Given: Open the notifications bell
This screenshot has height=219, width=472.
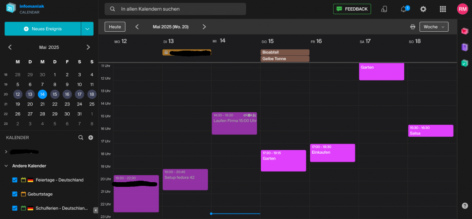Looking at the screenshot, I should pyautogui.click(x=404, y=9).
